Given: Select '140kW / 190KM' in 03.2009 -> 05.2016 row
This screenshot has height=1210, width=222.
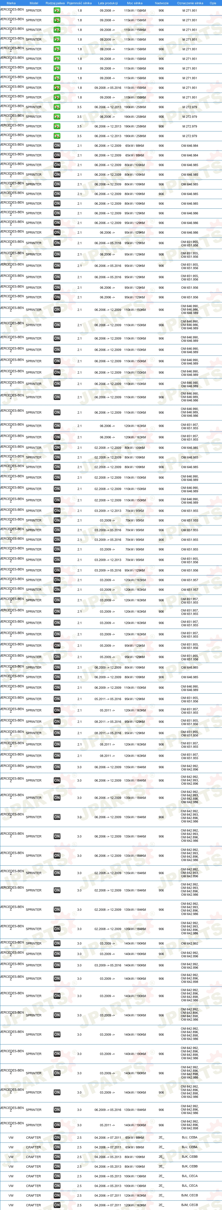Looking at the screenshot, I should (135, 965).
